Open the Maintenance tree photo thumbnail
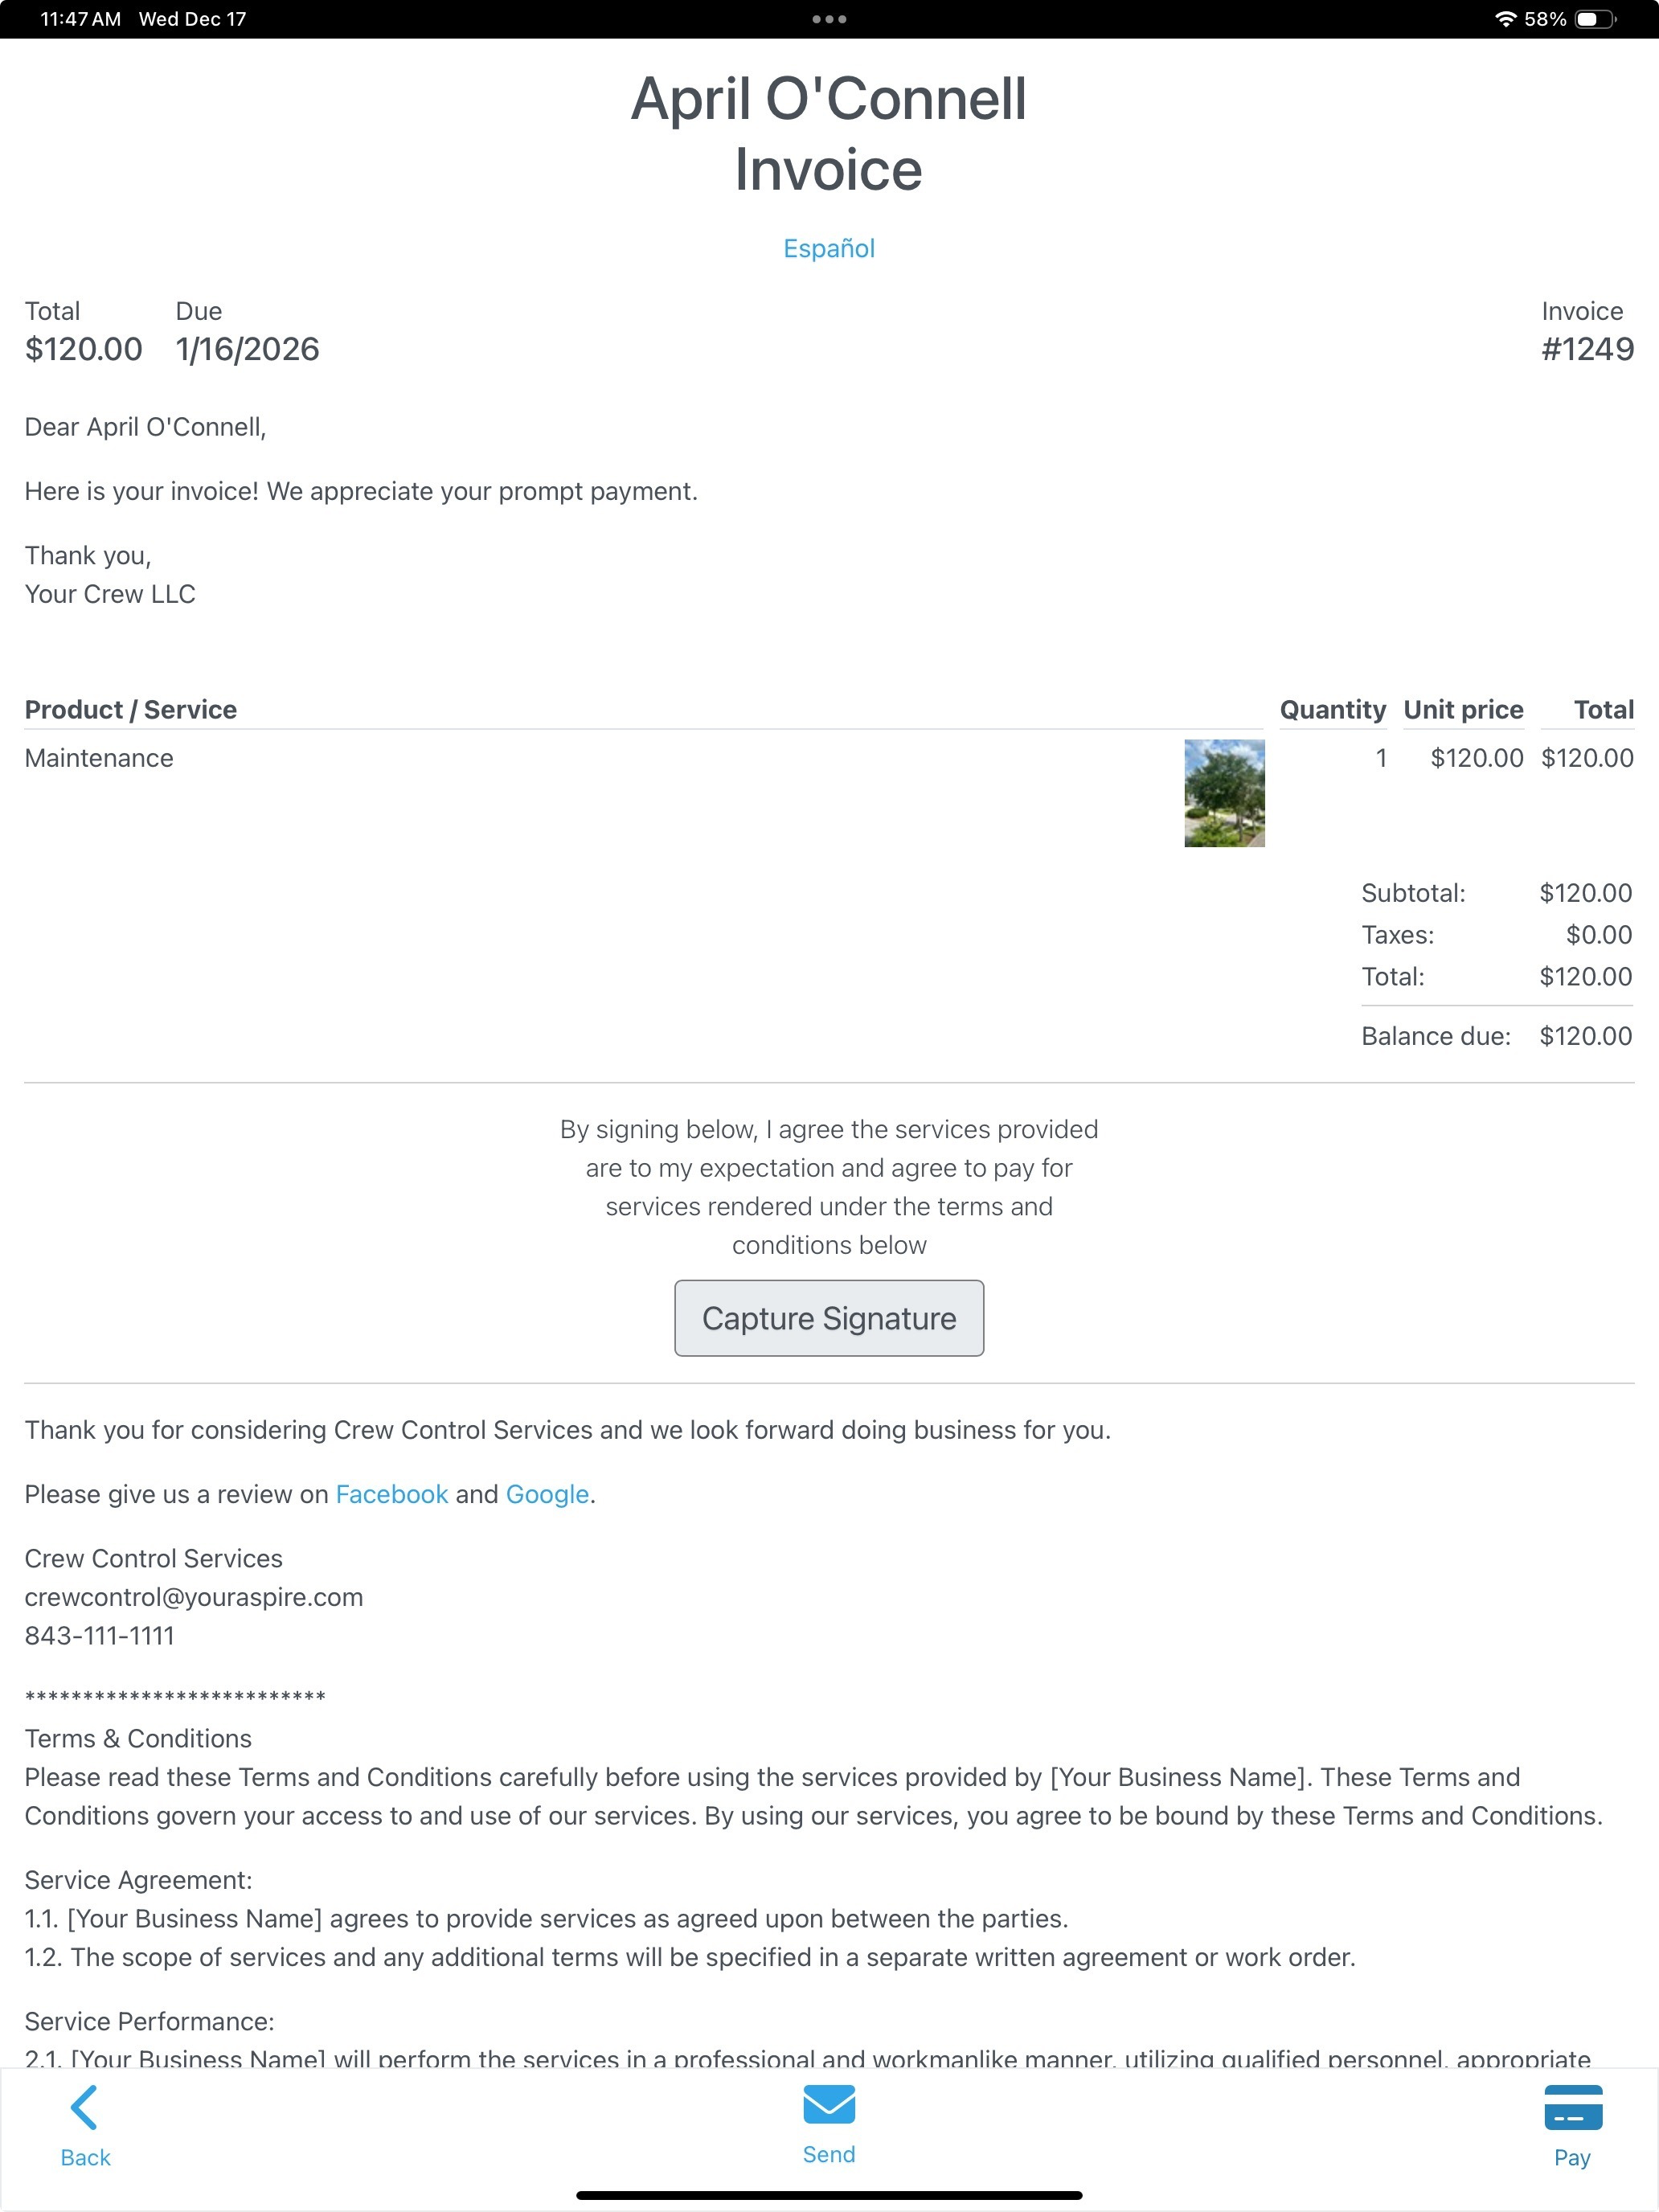Viewport: 1659px width, 2212px height. click(x=1224, y=793)
